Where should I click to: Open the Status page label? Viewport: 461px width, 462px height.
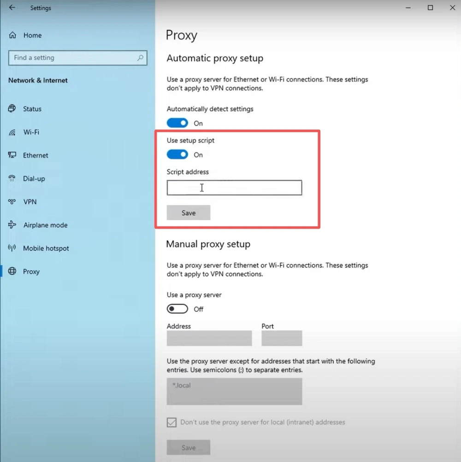32,109
